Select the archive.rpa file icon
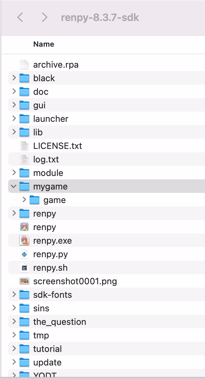This screenshot has height=379, width=205. pyautogui.click(x=24, y=65)
